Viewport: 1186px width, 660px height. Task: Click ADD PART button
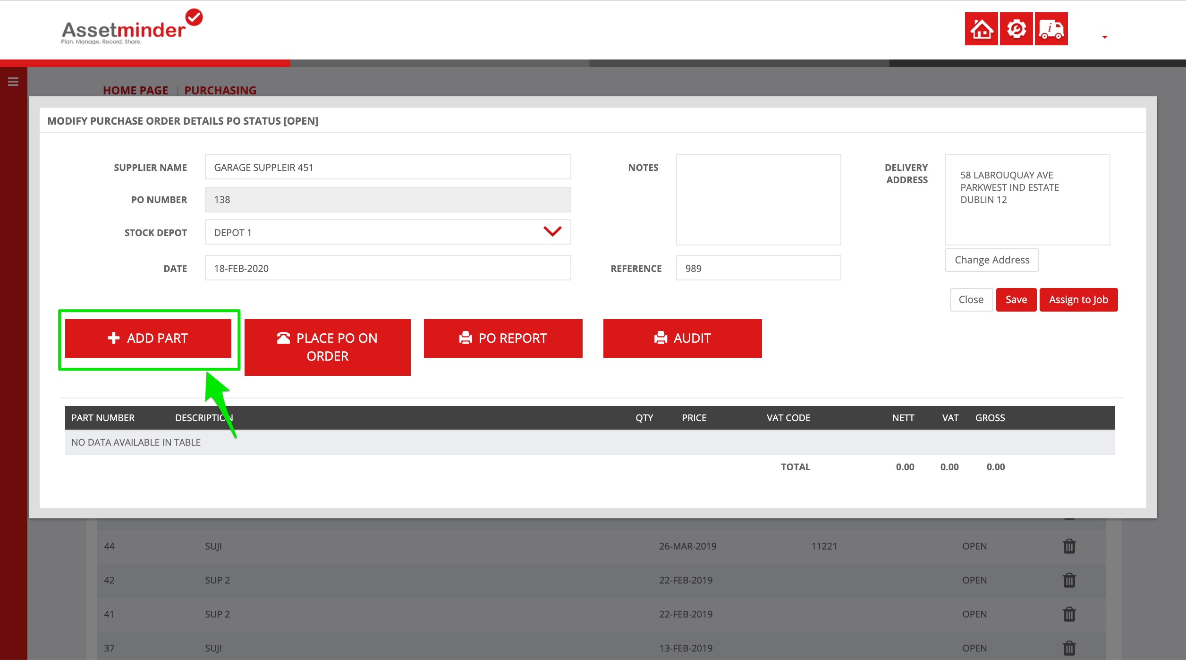click(x=148, y=338)
